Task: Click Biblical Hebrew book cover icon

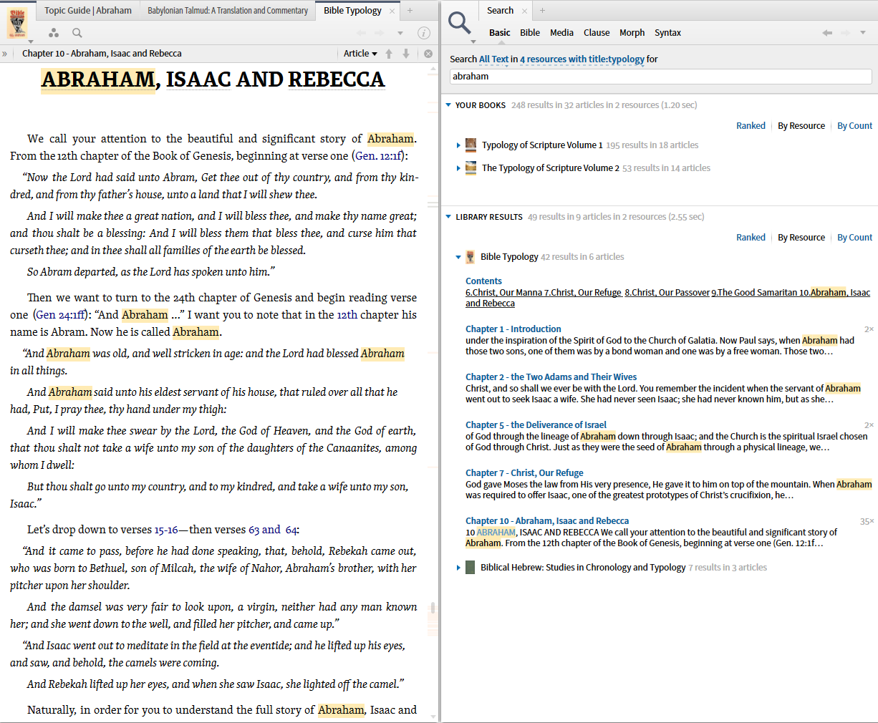Action: coord(470,568)
